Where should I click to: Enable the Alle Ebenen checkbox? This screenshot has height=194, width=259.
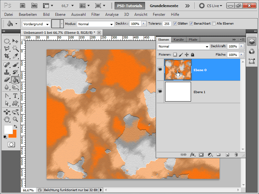[x=214, y=24]
